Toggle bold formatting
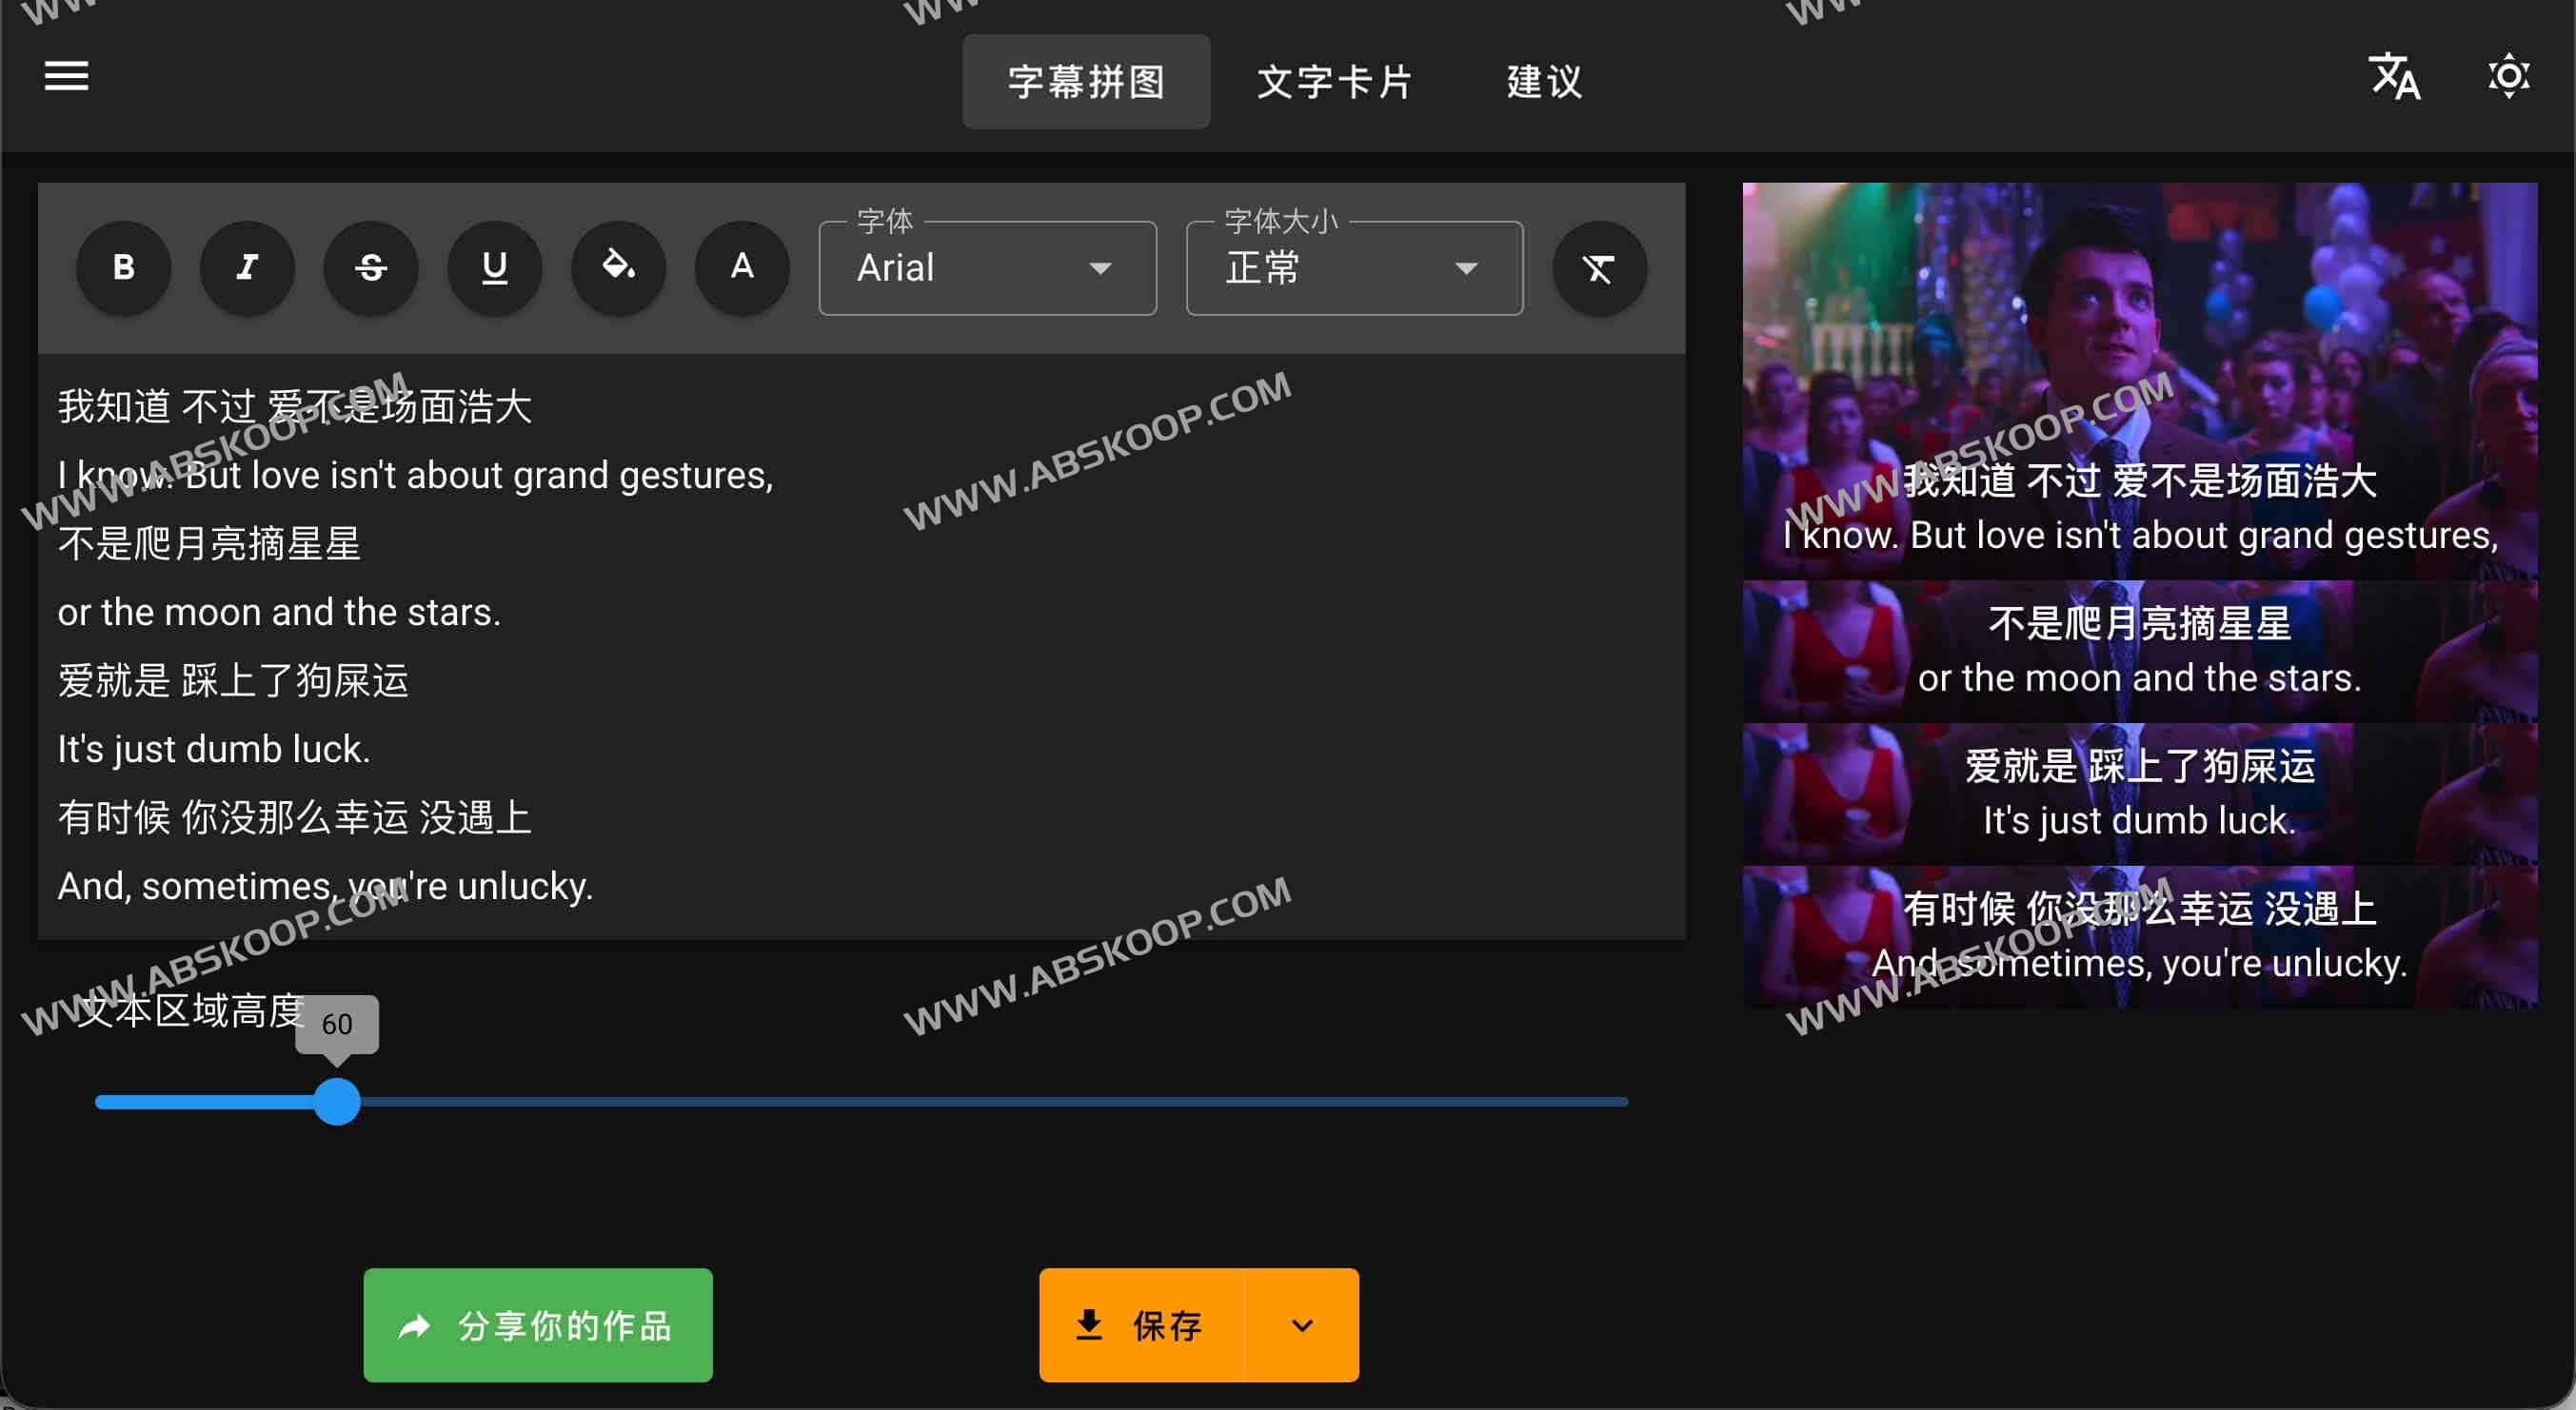 (123, 267)
